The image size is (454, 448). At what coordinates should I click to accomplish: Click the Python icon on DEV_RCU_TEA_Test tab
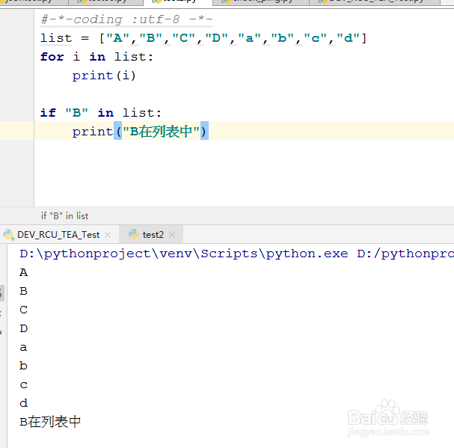pos(9,235)
